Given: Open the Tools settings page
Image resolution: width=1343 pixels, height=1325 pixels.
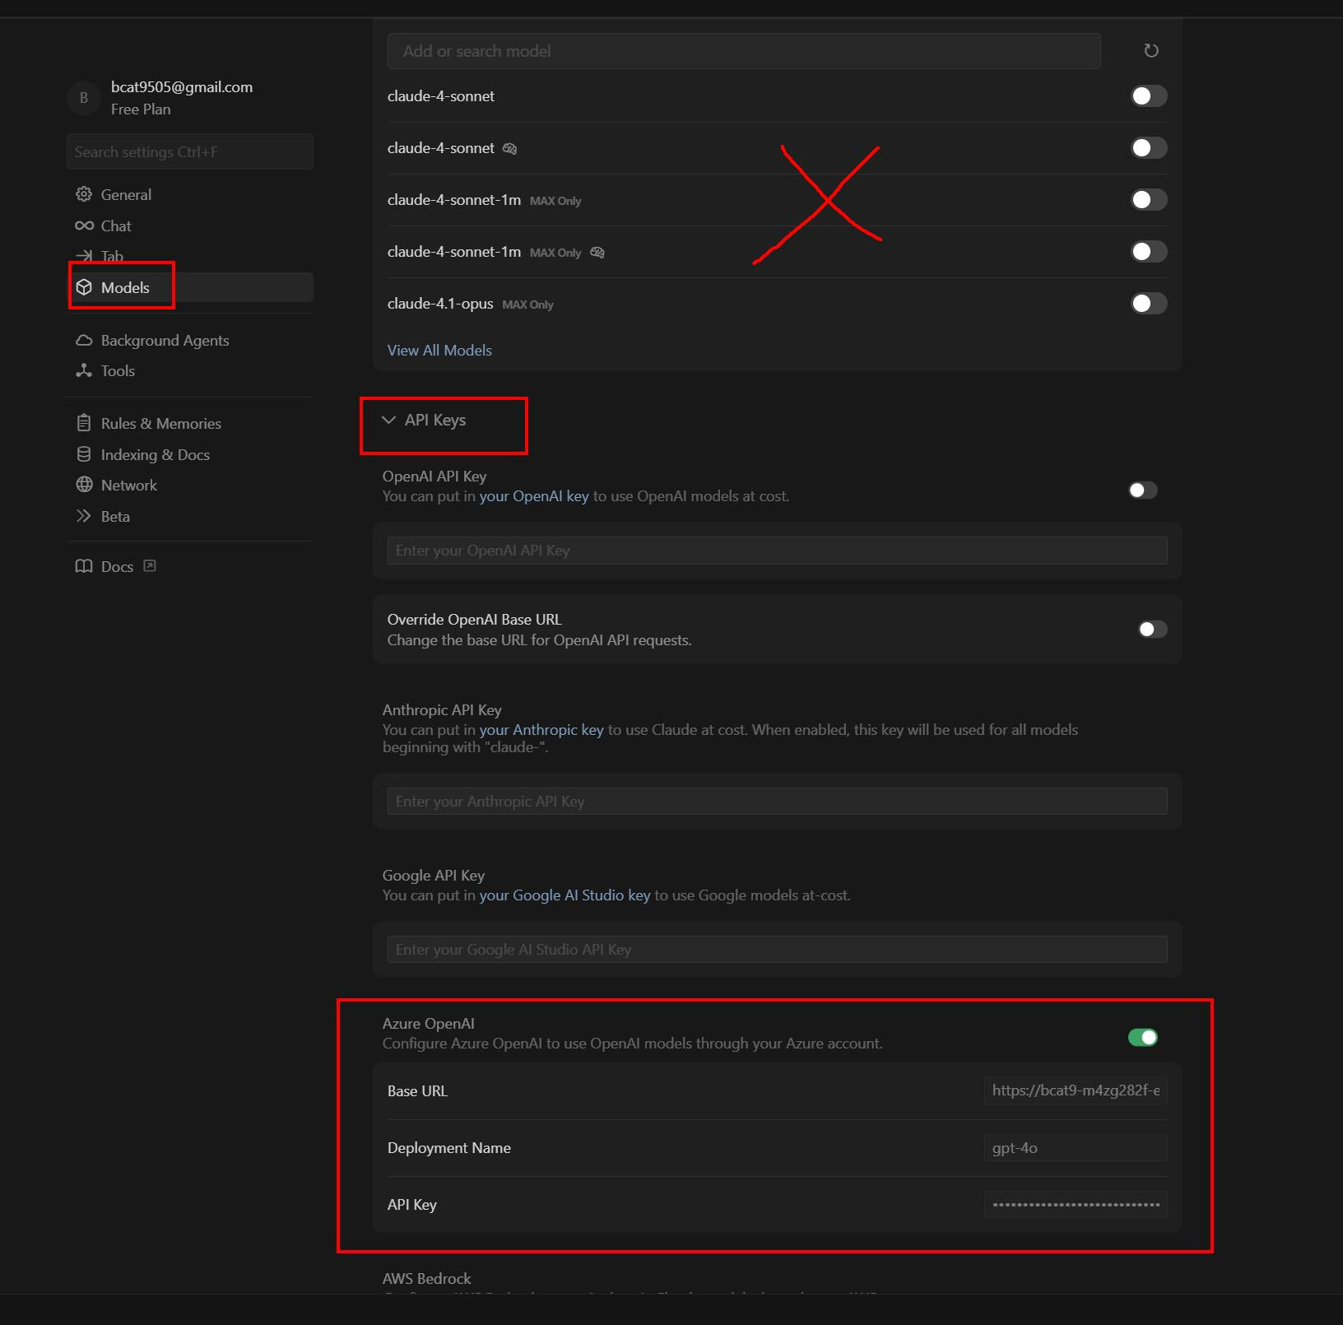Looking at the screenshot, I should point(190,370).
